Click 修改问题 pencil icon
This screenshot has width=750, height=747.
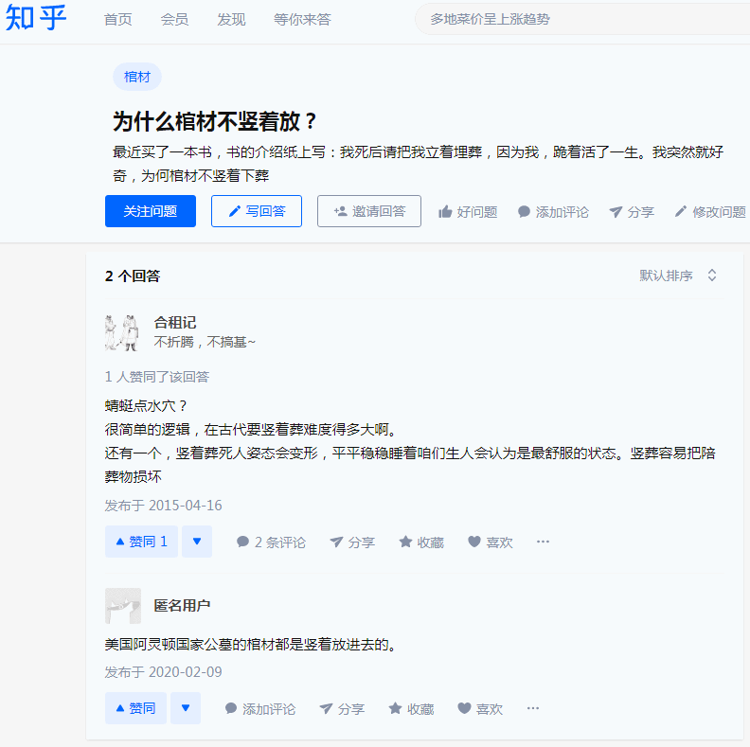click(x=710, y=212)
